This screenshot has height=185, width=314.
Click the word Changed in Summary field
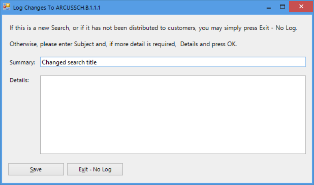(x=52, y=62)
